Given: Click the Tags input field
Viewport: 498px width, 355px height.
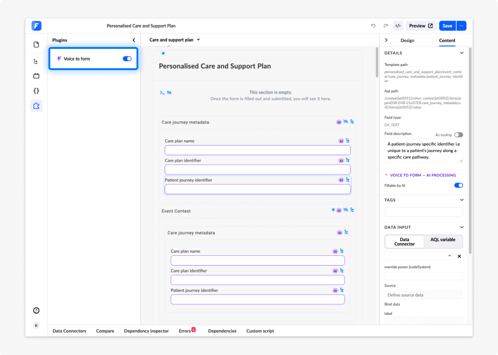Looking at the screenshot, I should click(423, 212).
